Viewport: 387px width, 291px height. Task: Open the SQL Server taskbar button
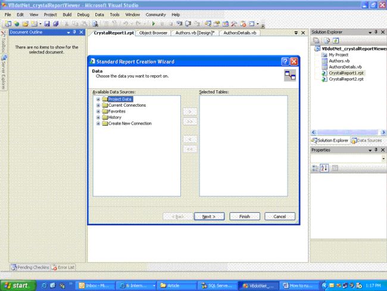tap(218, 286)
